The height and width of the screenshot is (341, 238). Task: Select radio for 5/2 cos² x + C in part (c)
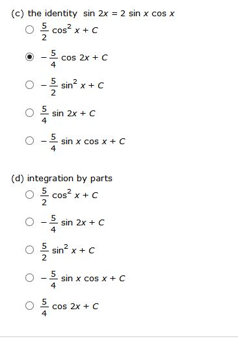click(30, 30)
